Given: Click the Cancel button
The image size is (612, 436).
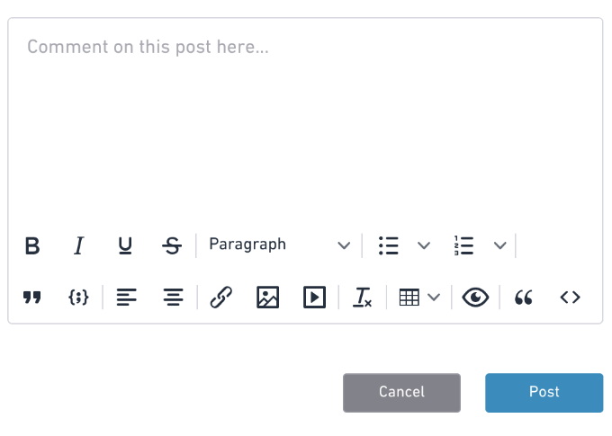Looking at the screenshot, I should pyautogui.click(x=401, y=393).
